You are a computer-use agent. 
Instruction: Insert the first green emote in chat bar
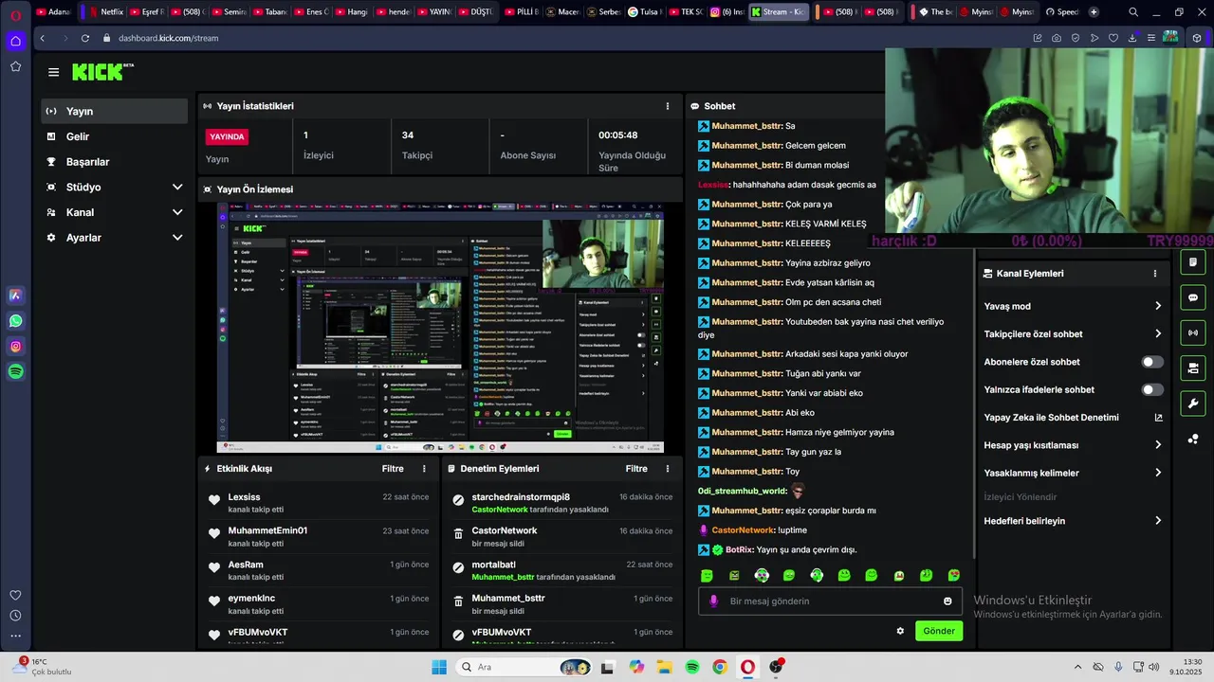pos(707,576)
